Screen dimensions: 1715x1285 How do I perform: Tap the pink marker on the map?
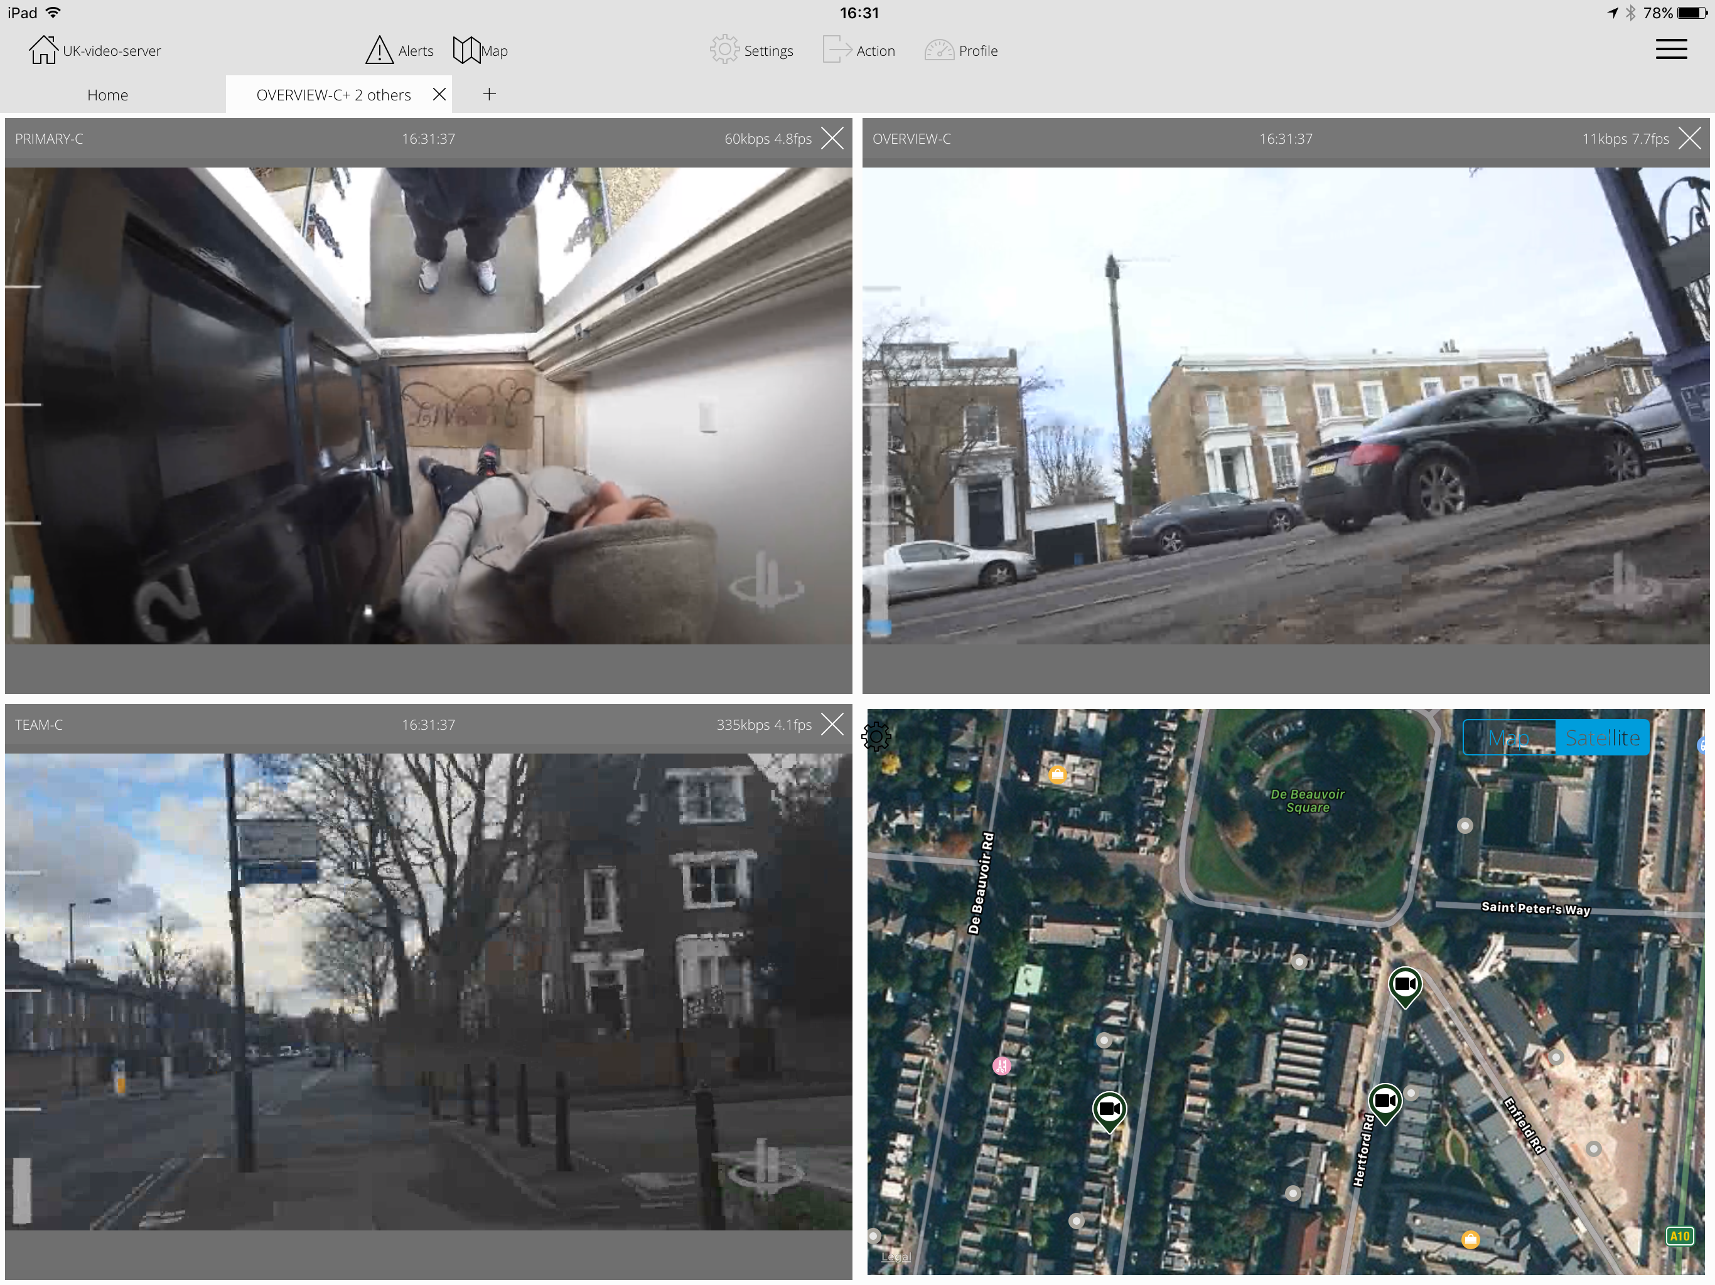click(1002, 1065)
